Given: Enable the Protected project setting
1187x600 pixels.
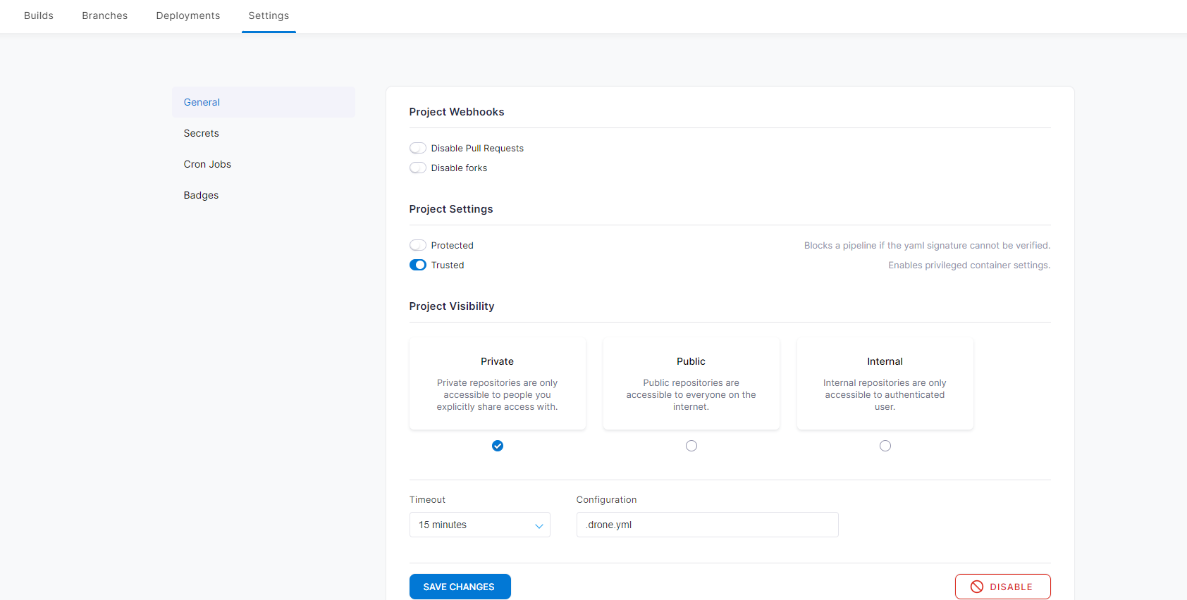Looking at the screenshot, I should [418, 245].
